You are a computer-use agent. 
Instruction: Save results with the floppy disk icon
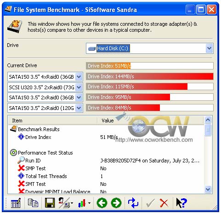pos(50,203)
